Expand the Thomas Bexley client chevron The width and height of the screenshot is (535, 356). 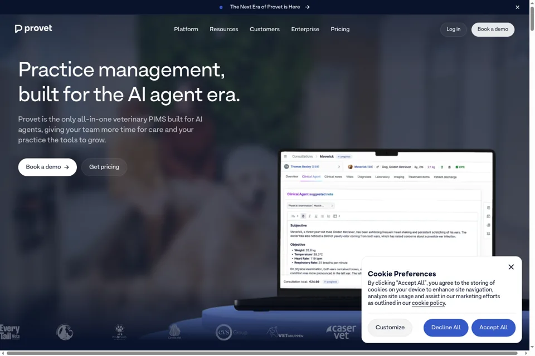coord(339,167)
